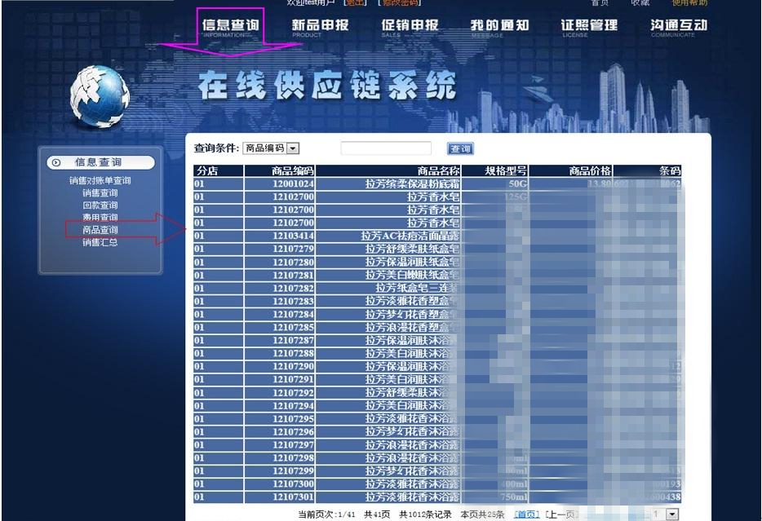Viewport: 762px width, 521px height.
Task: Jump to 首页 first page link
Action: (x=526, y=514)
